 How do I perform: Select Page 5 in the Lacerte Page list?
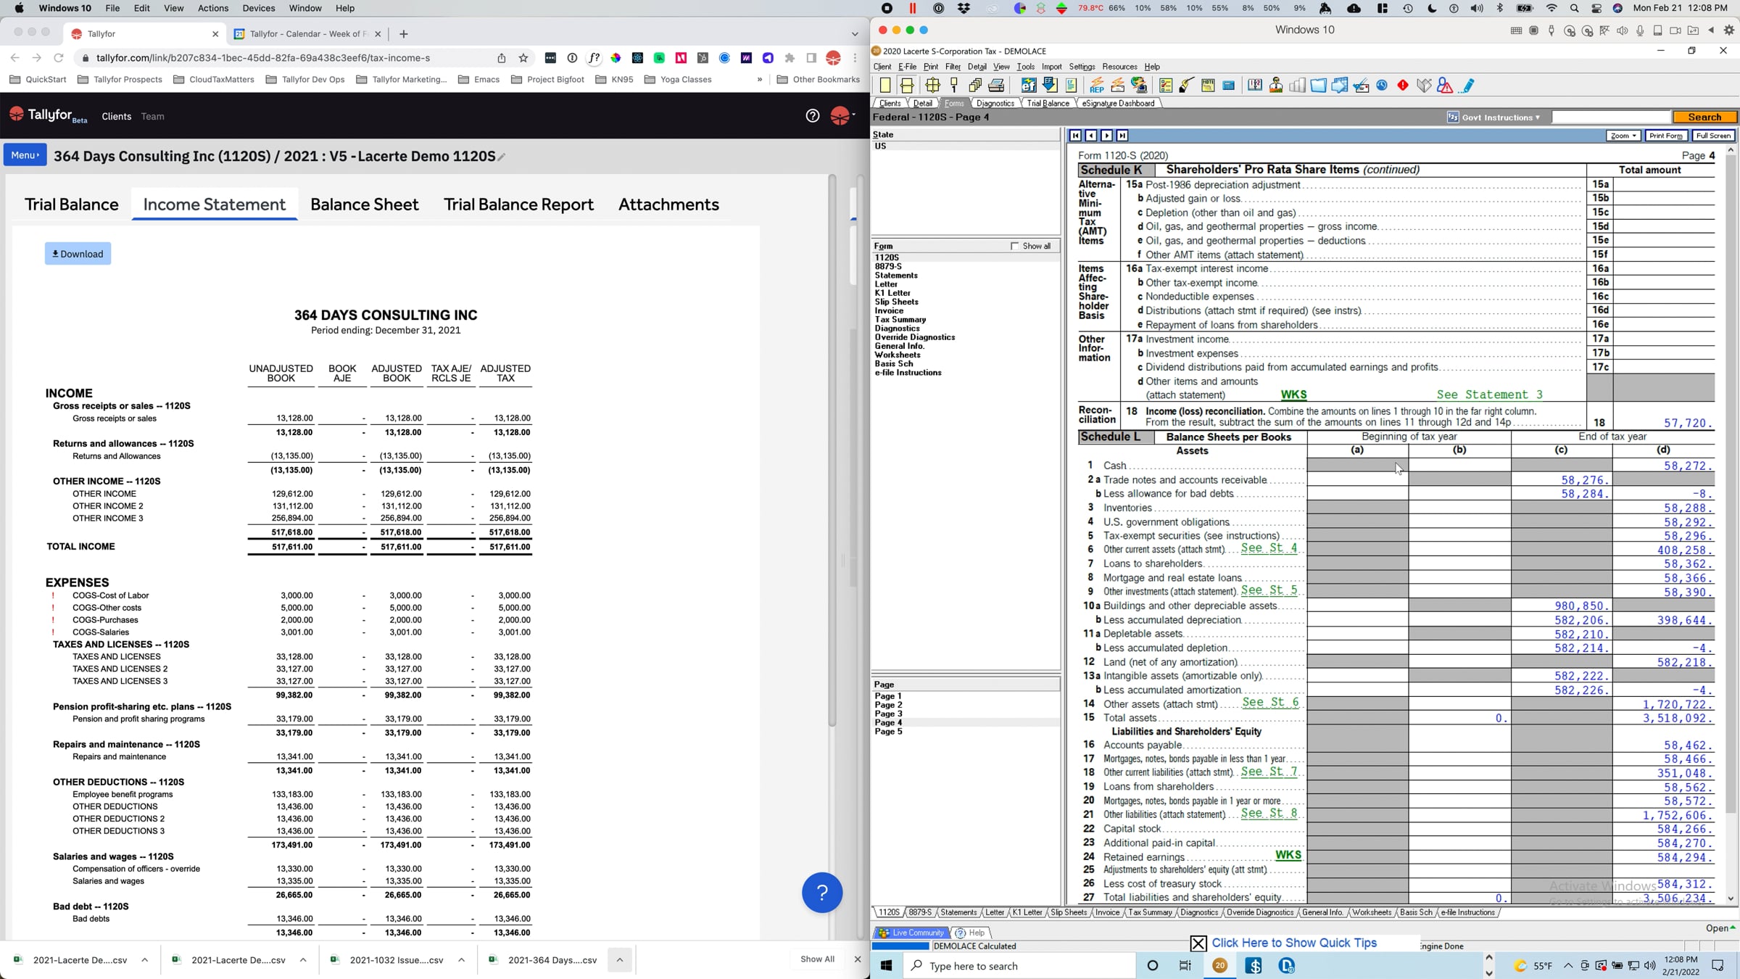888,732
